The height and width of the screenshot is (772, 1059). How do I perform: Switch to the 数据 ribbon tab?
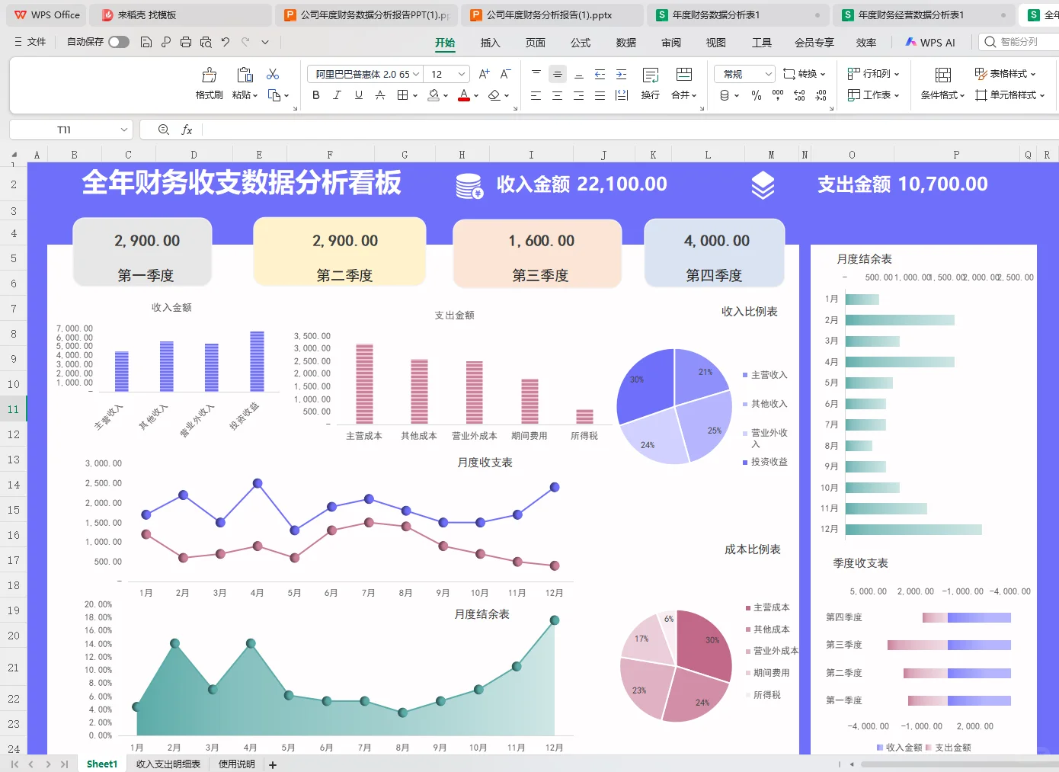pos(626,43)
